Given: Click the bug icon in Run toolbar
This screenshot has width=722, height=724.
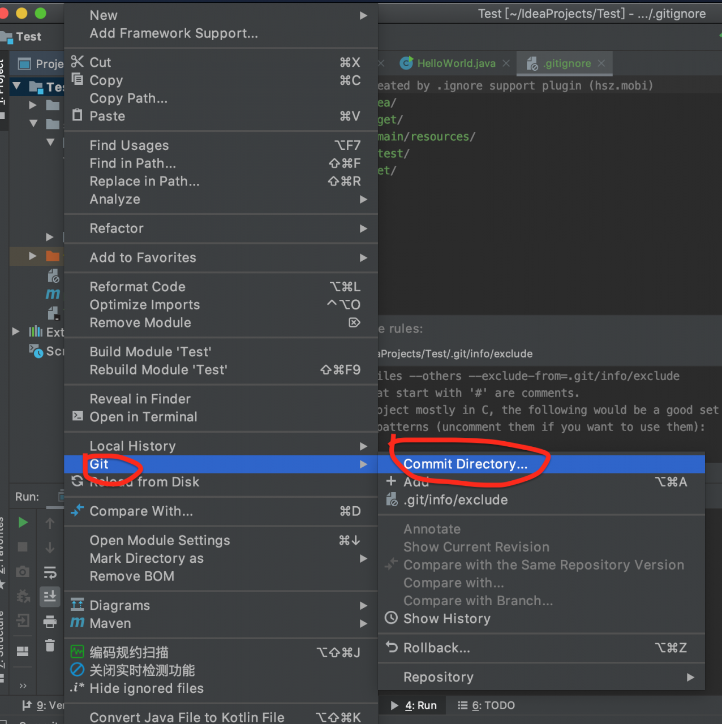Looking at the screenshot, I should [x=23, y=596].
